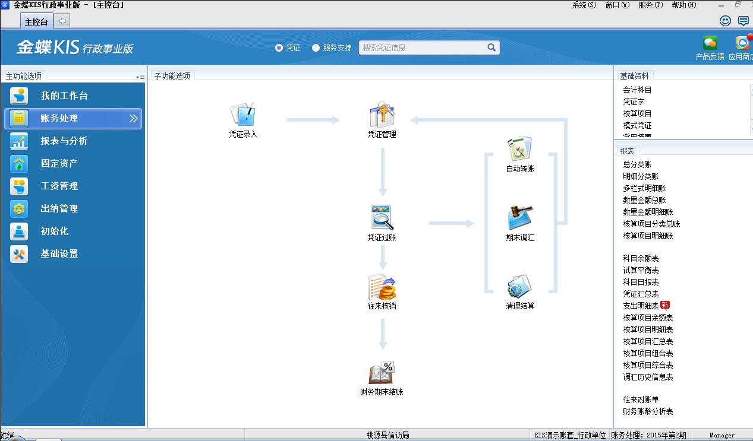The image size is (753, 441).
Task: Add a new tab with plus button
Action: 62,21
